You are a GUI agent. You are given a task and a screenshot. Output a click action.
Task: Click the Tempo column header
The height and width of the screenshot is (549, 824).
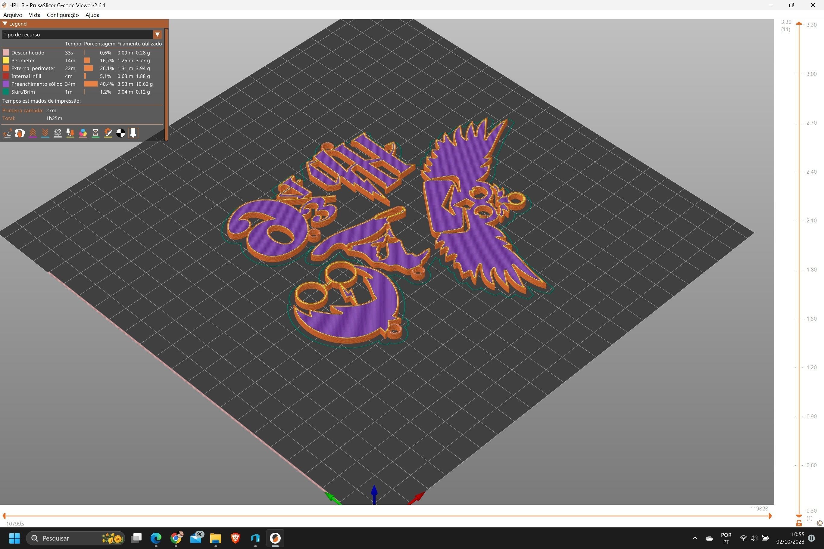click(73, 44)
